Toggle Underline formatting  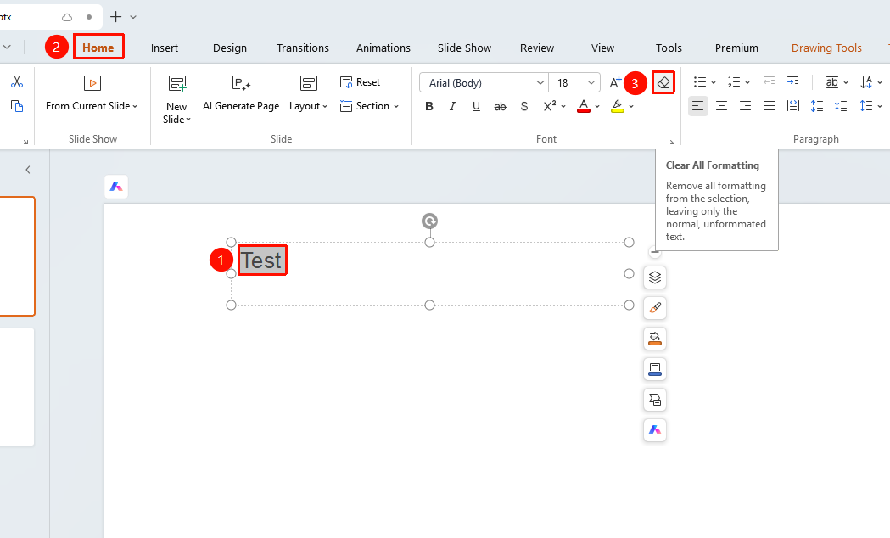476,106
